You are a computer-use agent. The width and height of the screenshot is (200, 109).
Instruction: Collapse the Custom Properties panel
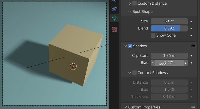coord(125,107)
